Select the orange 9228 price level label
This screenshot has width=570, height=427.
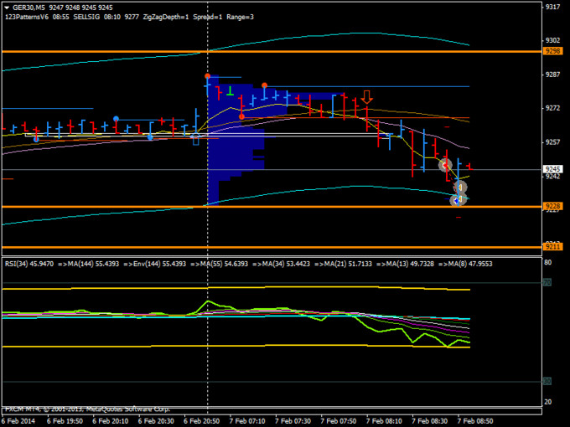coord(552,206)
